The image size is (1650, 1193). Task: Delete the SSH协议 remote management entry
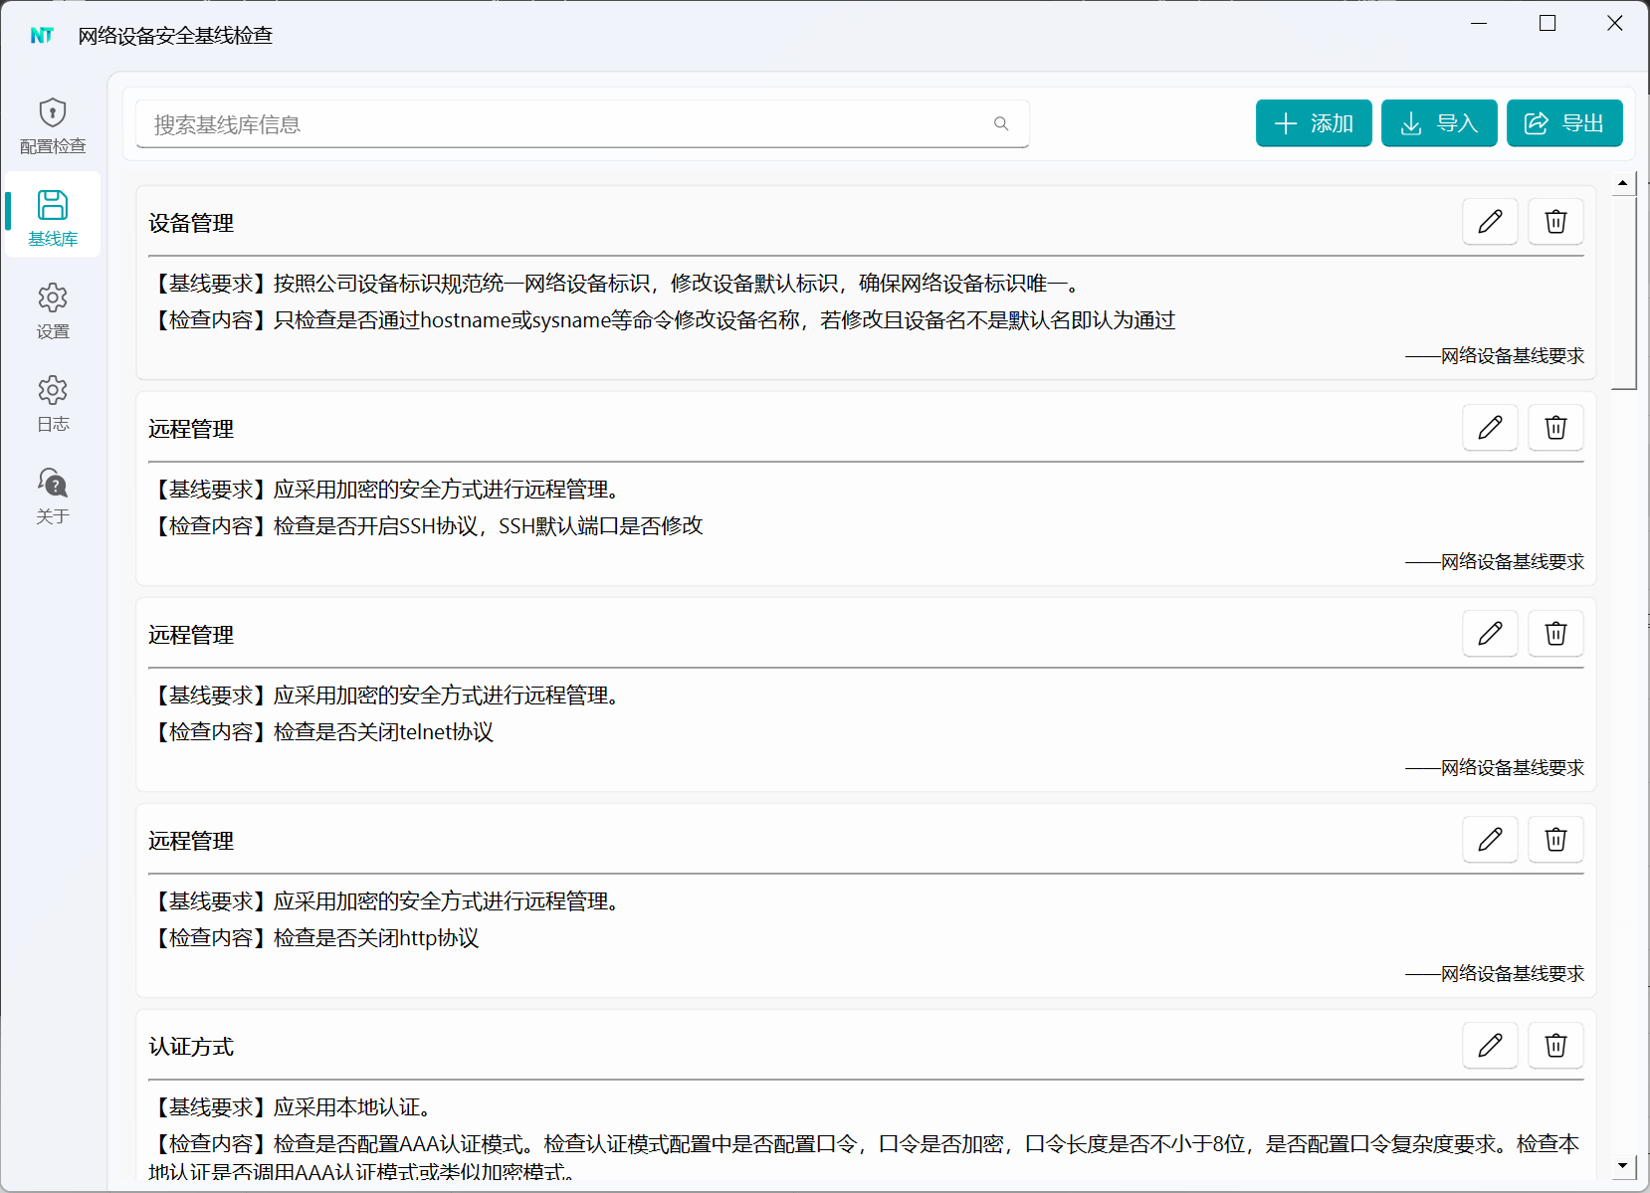(1555, 427)
